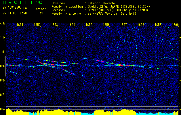The height and width of the screenshot is (115, 181).
Task: Click the kHz frequency axis unit label
Action: (x=3, y=23)
